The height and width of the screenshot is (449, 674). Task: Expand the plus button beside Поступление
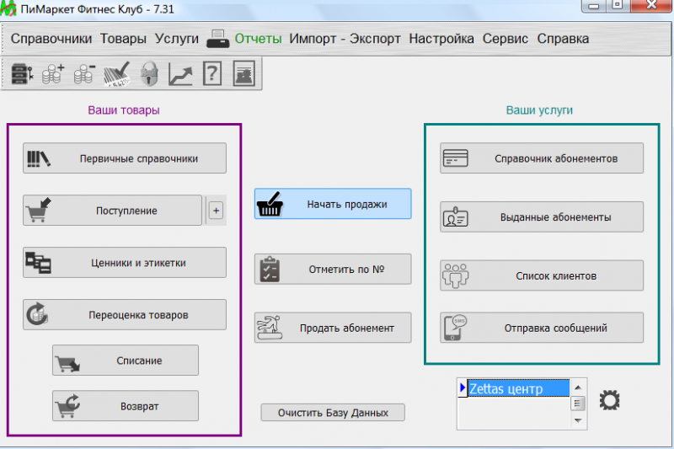coord(216,211)
